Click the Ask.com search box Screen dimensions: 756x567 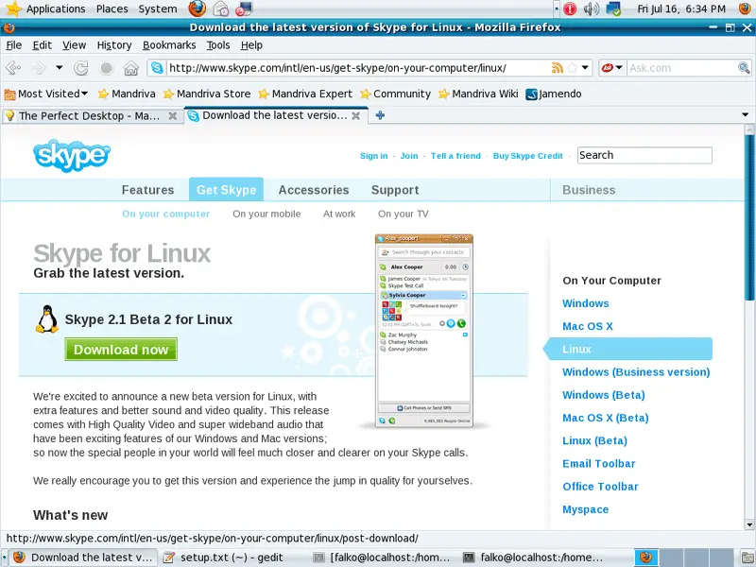click(681, 68)
